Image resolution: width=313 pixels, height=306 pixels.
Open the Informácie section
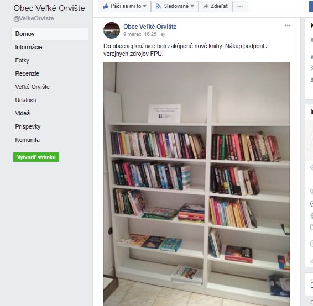[x=29, y=47]
